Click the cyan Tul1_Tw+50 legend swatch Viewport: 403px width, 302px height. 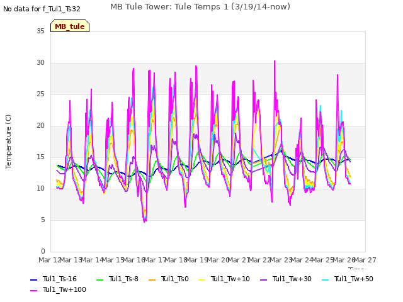click(326, 279)
